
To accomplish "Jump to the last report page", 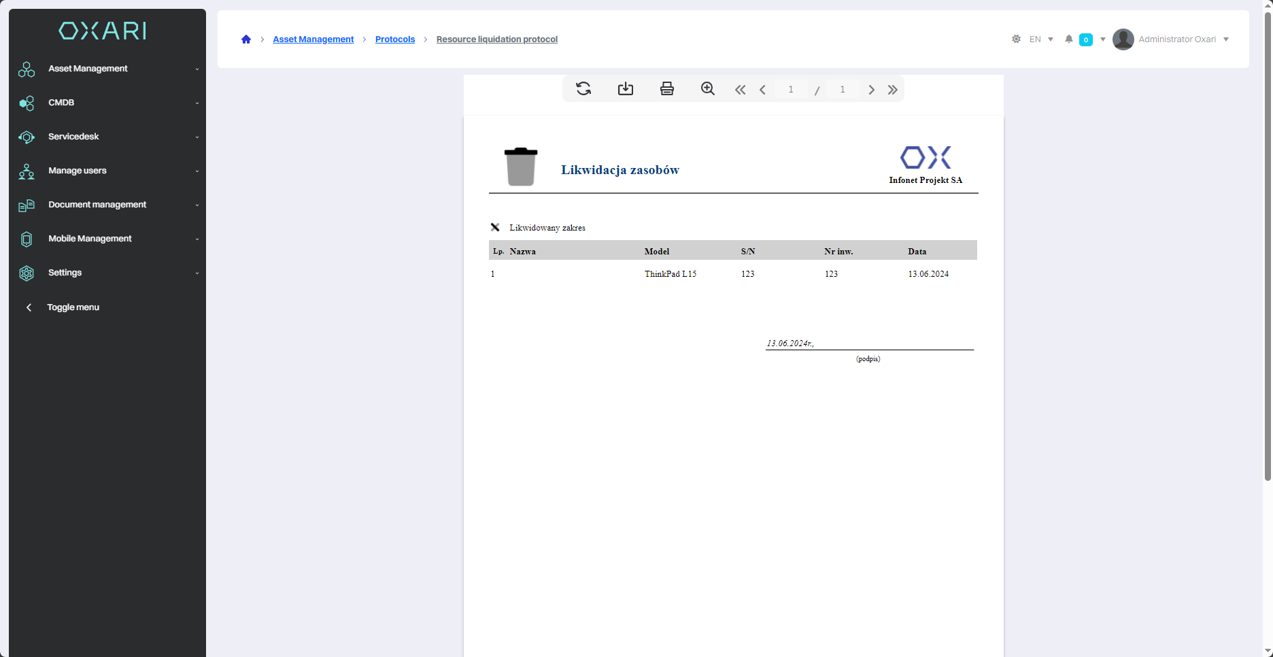I will click(x=892, y=90).
